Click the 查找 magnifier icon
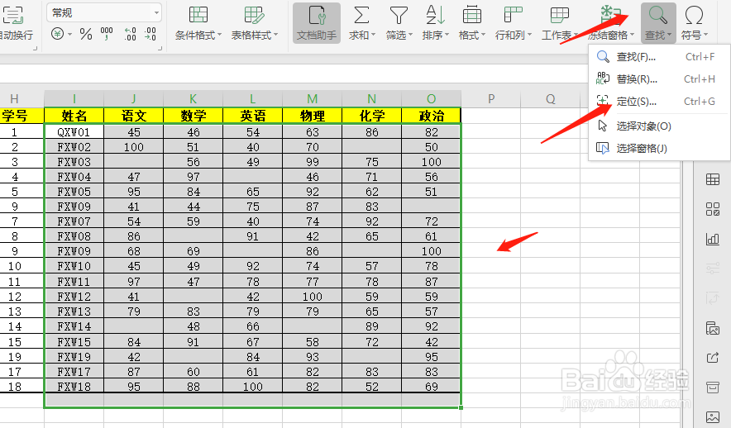 [657, 16]
